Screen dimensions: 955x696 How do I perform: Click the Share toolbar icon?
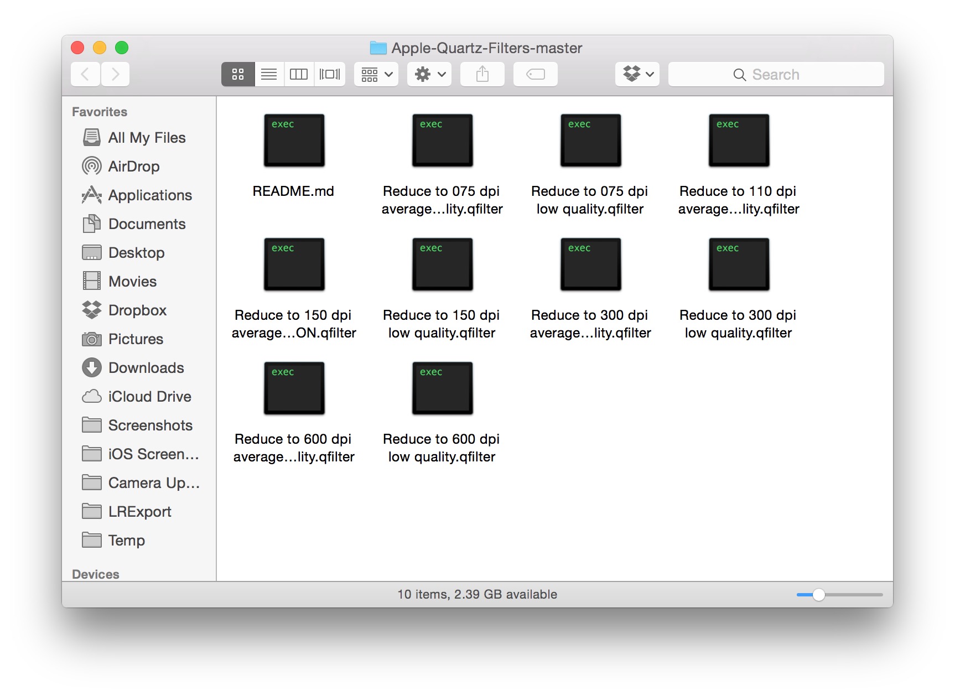[x=482, y=74]
